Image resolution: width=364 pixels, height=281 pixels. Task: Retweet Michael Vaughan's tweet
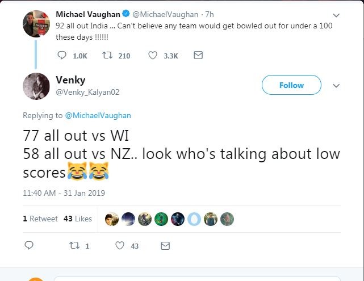(x=106, y=55)
